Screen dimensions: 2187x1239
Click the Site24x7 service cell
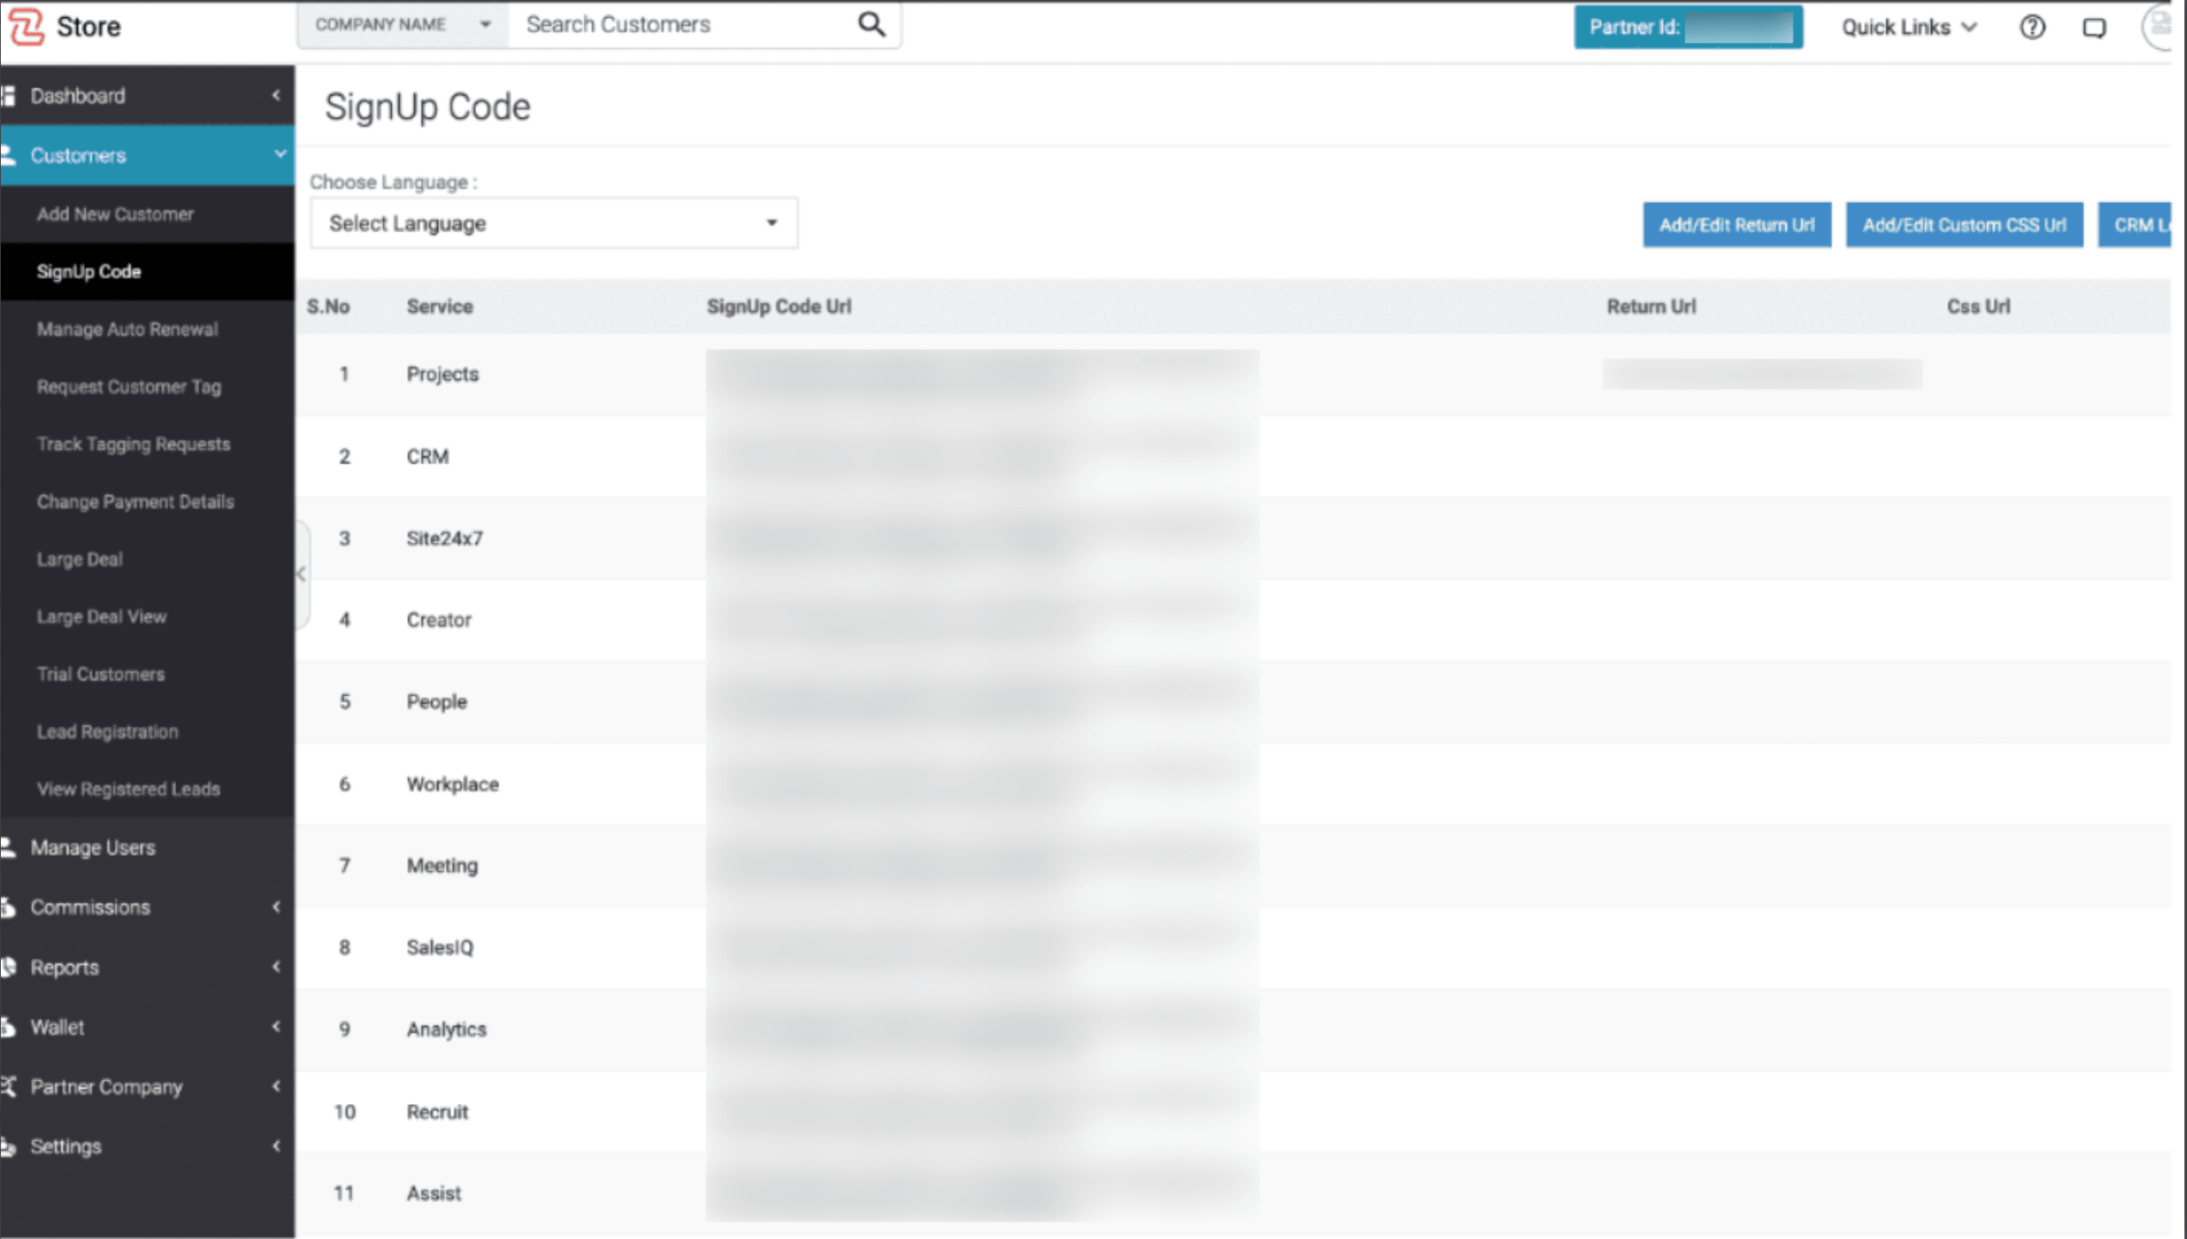[x=444, y=539]
